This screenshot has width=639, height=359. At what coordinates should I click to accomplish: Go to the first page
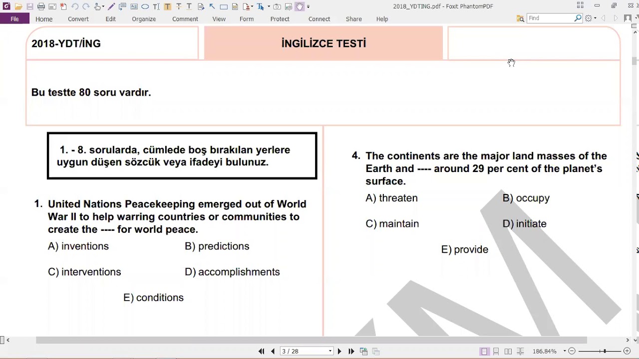(x=261, y=352)
